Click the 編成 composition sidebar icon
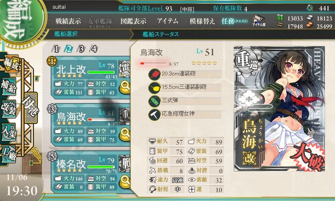335x201 pixels. [11, 64]
